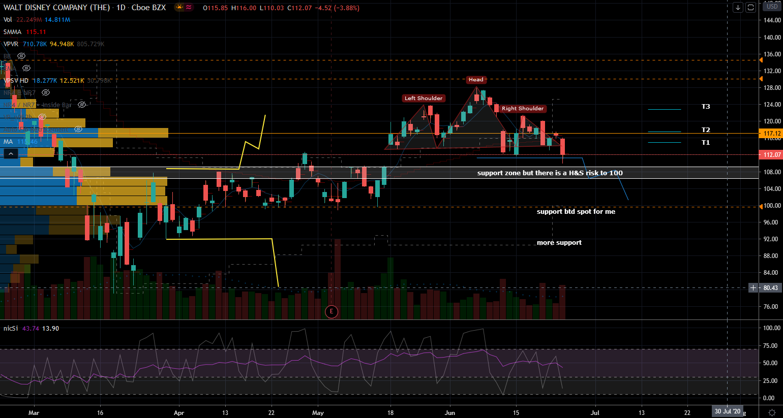Image resolution: width=783 pixels, height=418 pixels.
Task: Click the 'Right Shoulder' label
Action: (x=523, y=109)
